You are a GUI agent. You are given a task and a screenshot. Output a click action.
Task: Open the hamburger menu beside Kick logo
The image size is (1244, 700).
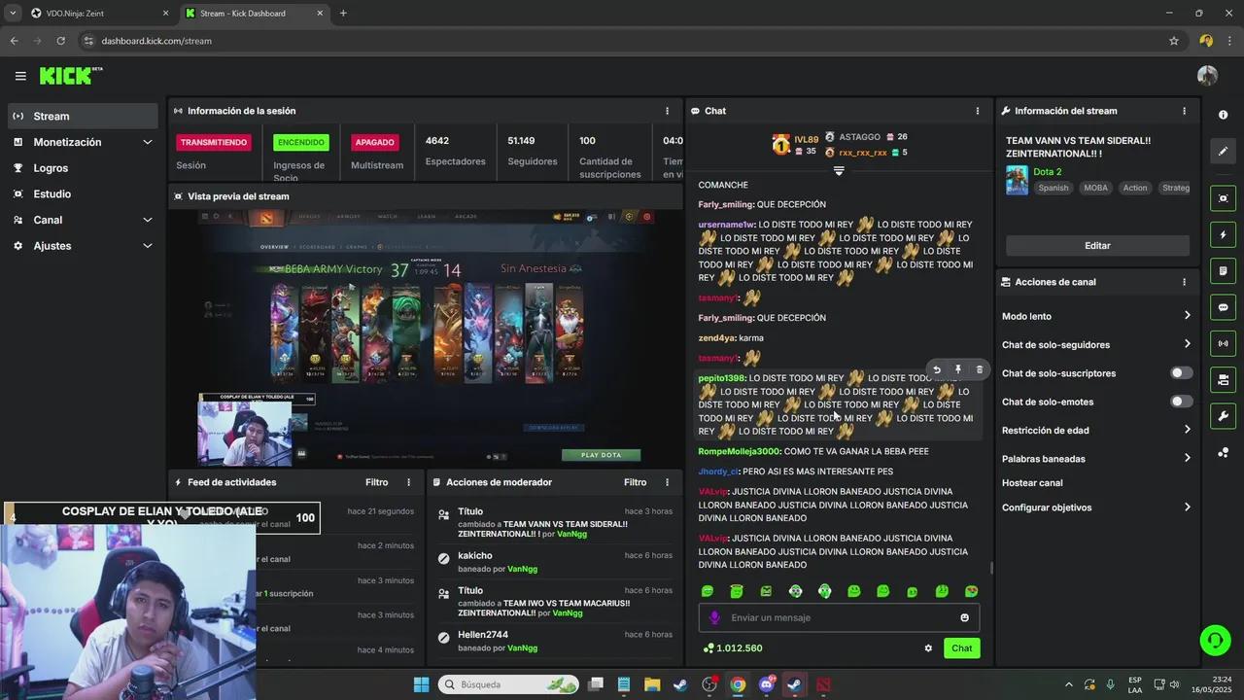click(20, 76)
